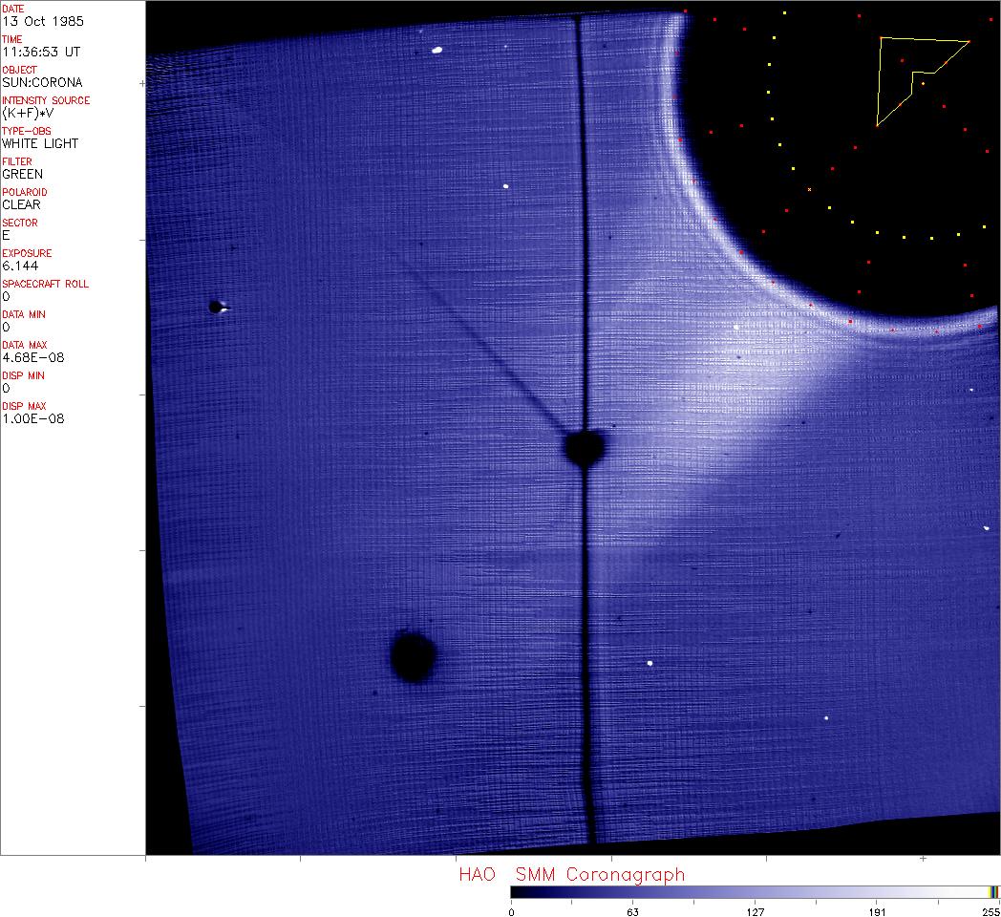Screen dimensions: 1001x917
Task: Click the small dark spot with bright edge
Action: coord(217,307)
